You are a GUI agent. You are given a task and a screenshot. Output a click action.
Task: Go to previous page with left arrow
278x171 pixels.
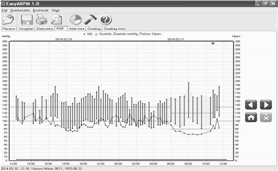click(x=251, y=105)
